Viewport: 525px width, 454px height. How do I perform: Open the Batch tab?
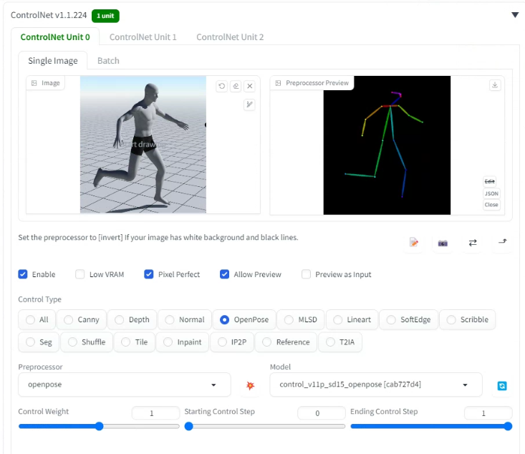point(108,61)
